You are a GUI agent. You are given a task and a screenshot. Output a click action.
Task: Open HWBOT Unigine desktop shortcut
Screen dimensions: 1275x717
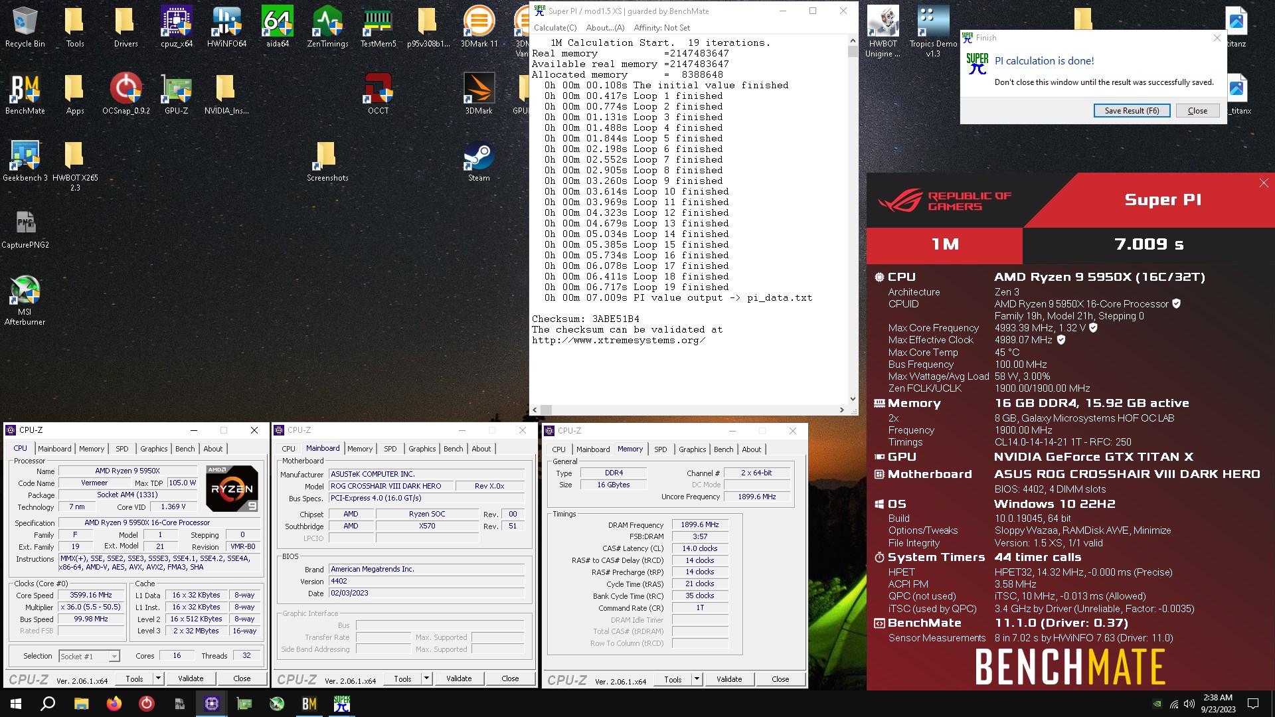coord(883,32)
